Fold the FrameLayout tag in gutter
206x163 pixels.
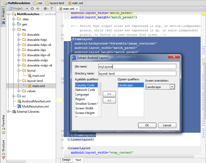62,39
